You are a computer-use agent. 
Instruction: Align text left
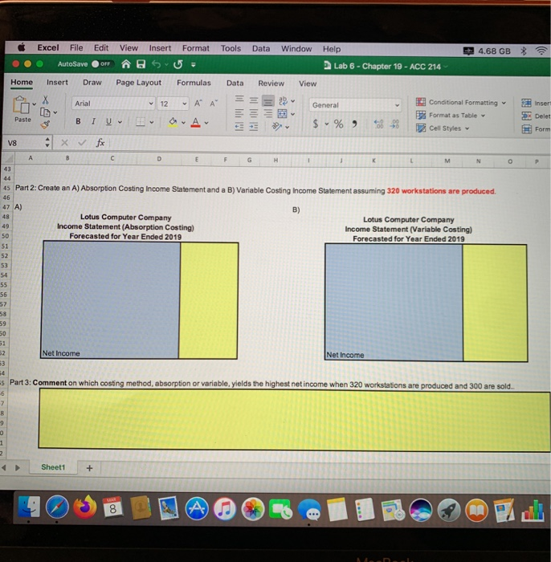tap(239, 113)
